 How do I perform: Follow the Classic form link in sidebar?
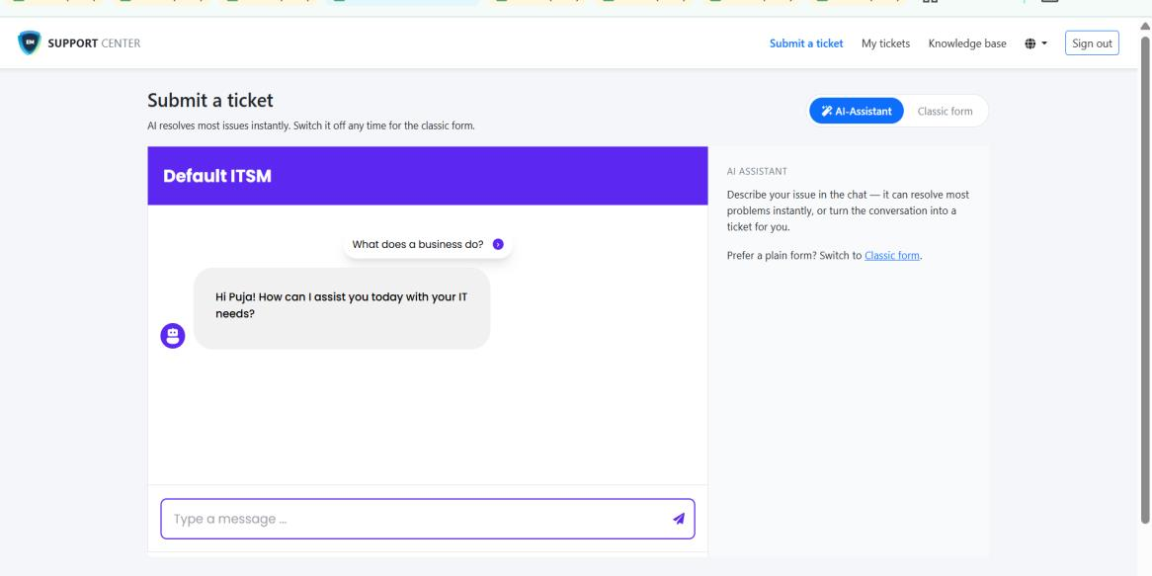click(x=892, y=256)
